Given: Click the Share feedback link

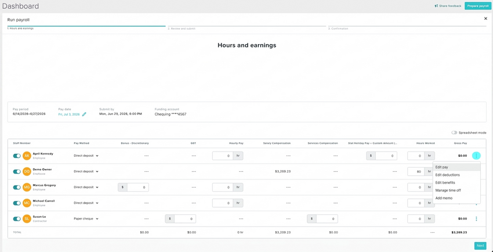Looking at the screenshot, I should [448, 6].
